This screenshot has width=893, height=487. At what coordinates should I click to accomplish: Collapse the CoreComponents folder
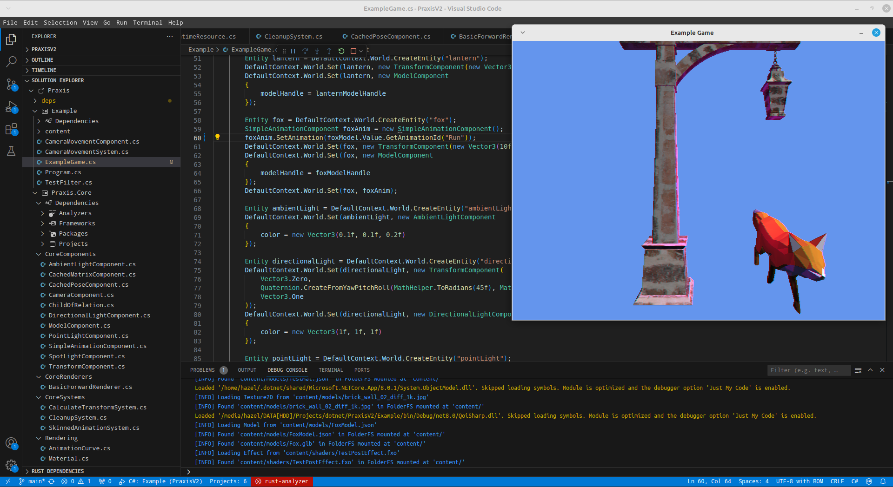(x=70, y=254)
